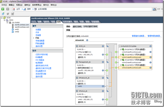Collapse the dvSwitch0-DVUplinks group
Screen dimensions: 164x107
(120, 46)
